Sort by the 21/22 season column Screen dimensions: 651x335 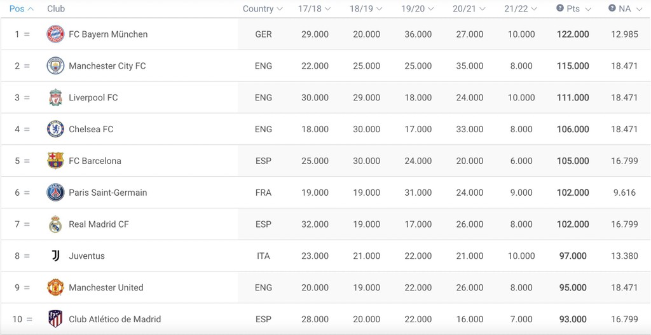pos(521,9)
